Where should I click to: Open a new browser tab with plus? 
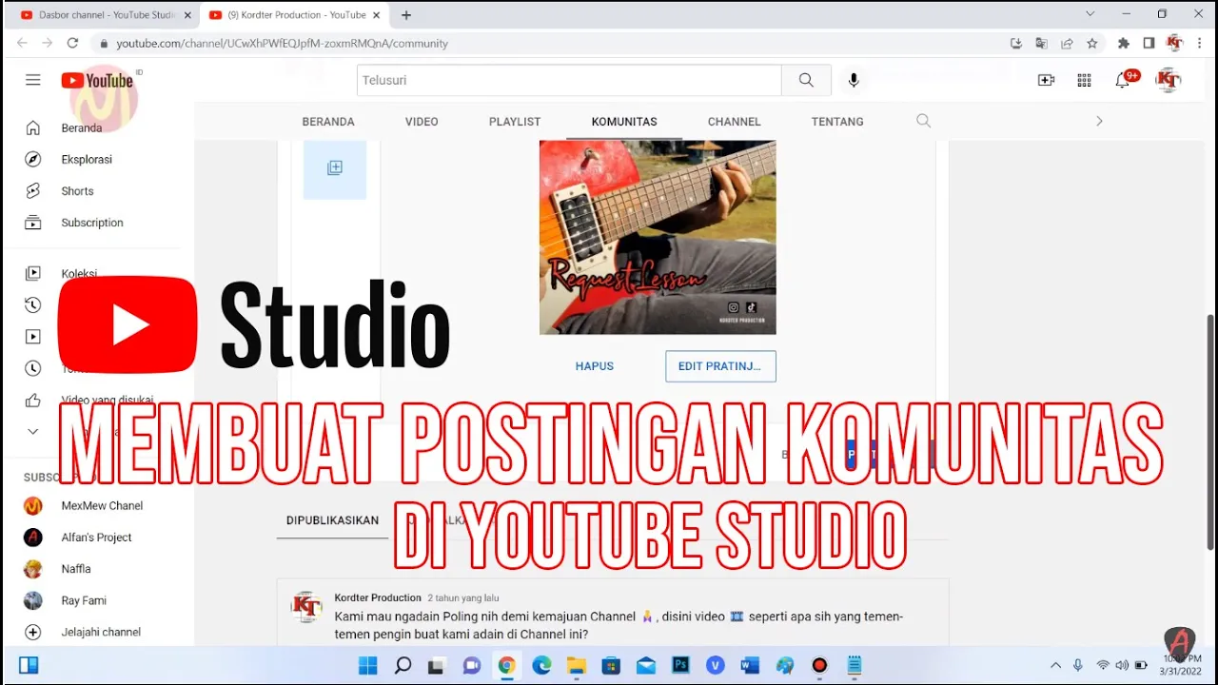tap(406, 15)
